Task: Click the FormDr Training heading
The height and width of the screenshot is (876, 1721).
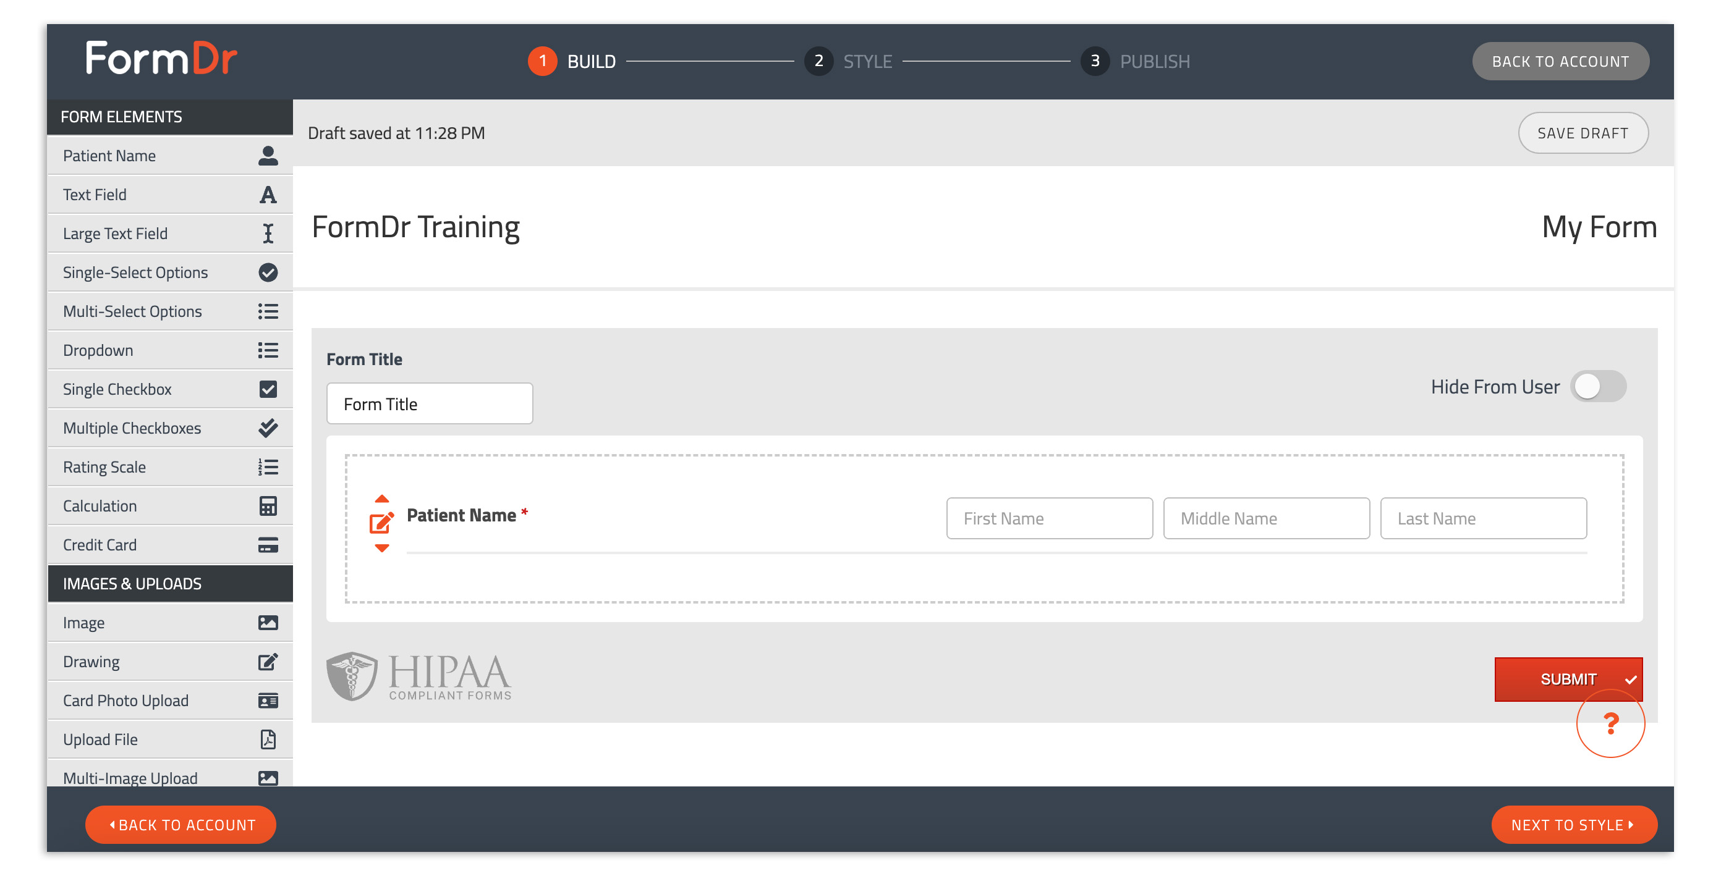Action: pos(415,228)
